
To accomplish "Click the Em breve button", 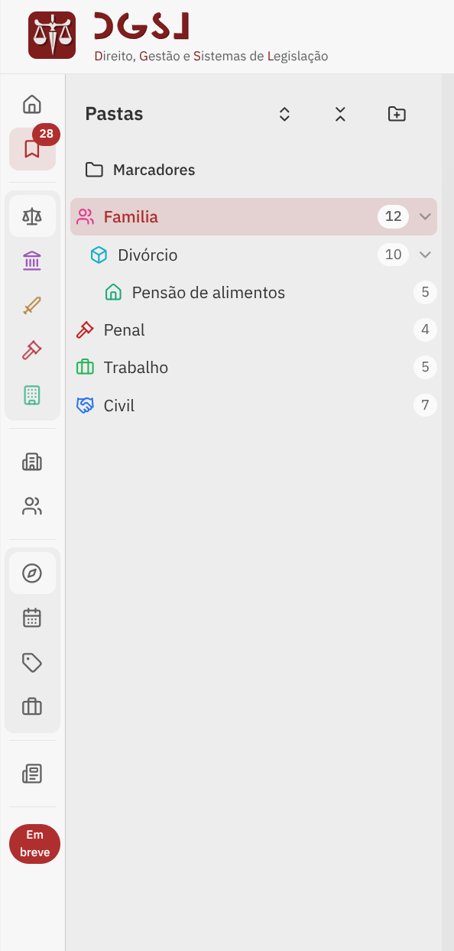I will pos(34,844).
